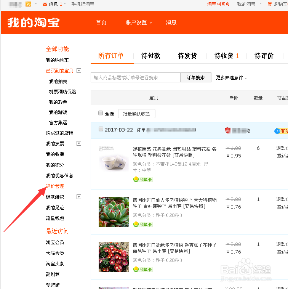Open 德国kk进口仙人多肉植物种子 product title
The image size is (288, 289).
[174, 203]
